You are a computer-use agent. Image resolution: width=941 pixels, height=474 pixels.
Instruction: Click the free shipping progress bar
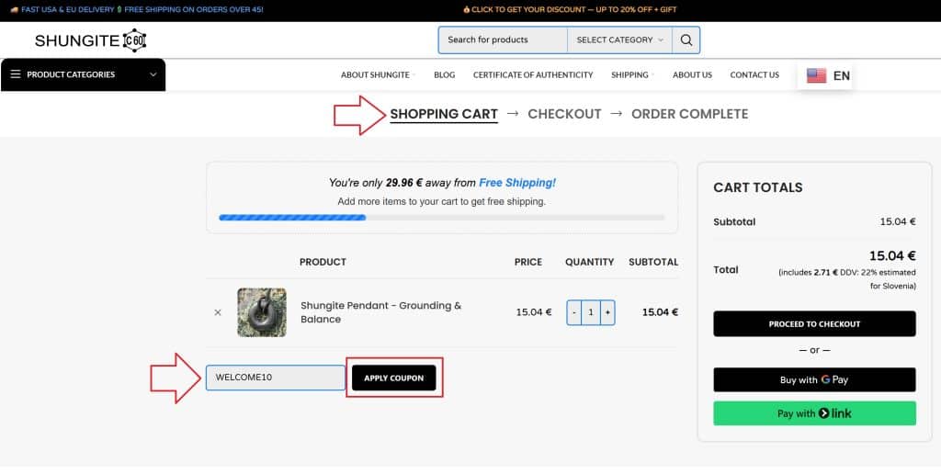pos(442,218)
